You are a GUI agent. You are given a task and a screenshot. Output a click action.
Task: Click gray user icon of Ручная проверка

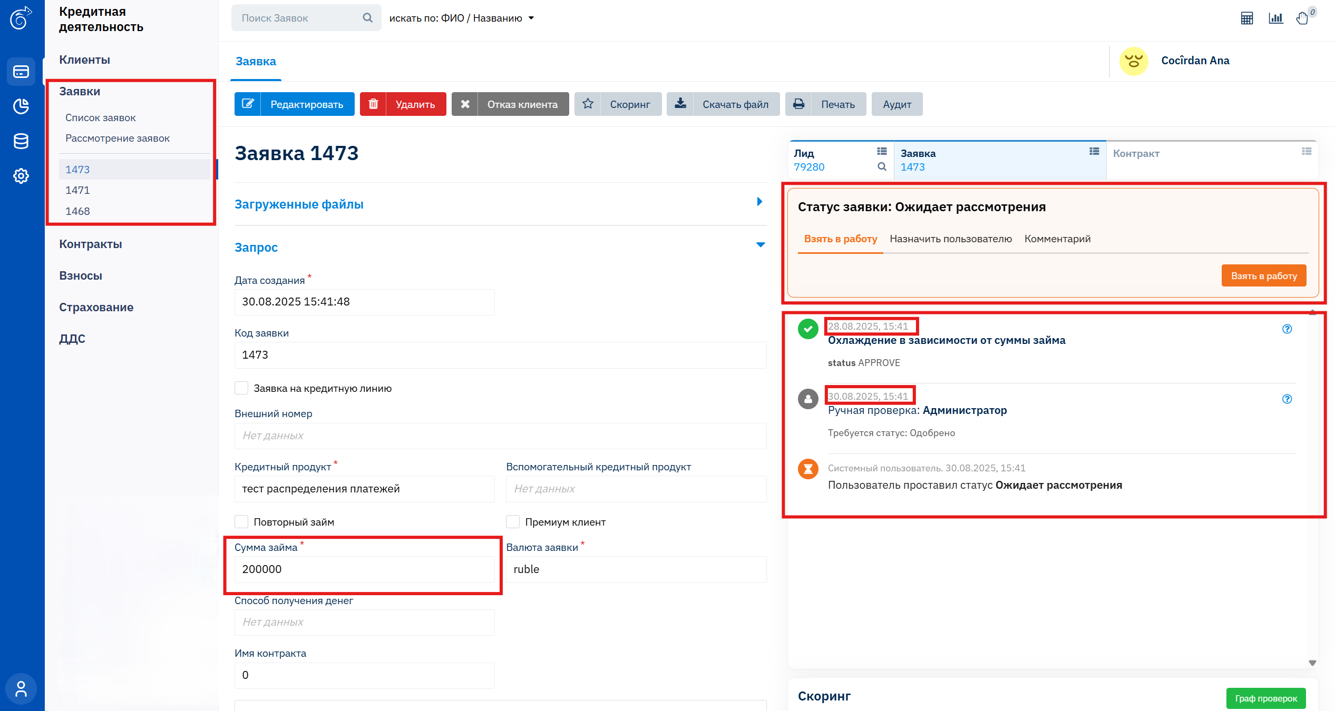click(x=808, y=399)
